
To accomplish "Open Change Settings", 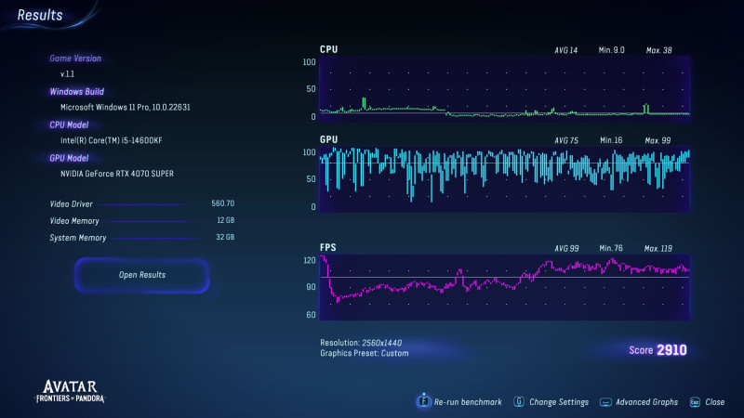I will (559, 402).
